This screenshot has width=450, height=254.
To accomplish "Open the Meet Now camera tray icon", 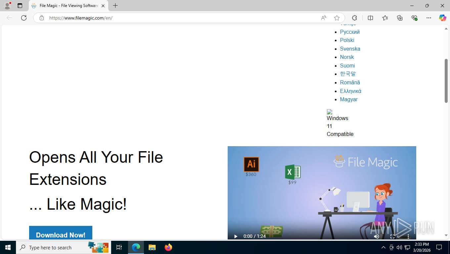I will [391, 247].
